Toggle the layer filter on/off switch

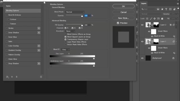click(178, 8)
